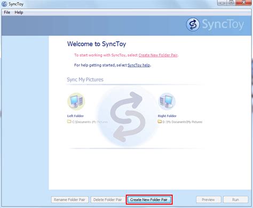Click the left folder path text
This screenshot has width=253, height=208.
click(90, 122)
